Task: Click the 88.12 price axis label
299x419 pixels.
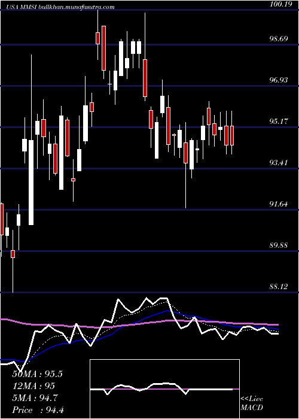Action: [279, 287]
